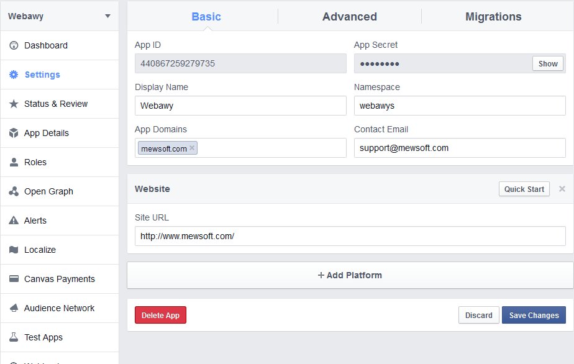Open the Dashboard menu item

coord(59,45)
